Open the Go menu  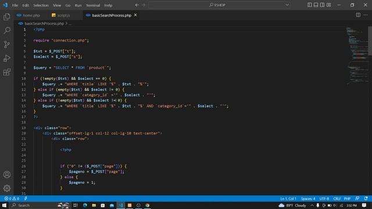[x=68, y=5]
